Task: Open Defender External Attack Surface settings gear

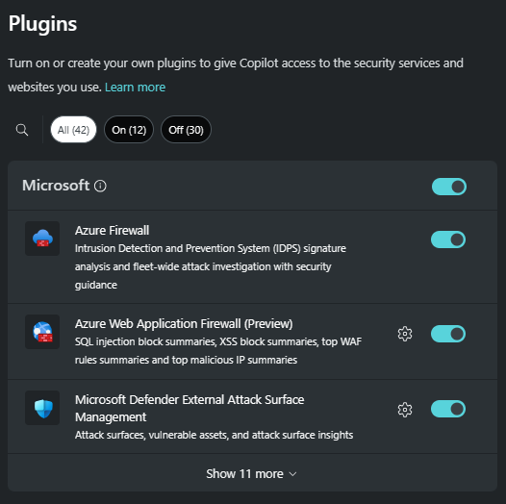Action: point(405,410)
